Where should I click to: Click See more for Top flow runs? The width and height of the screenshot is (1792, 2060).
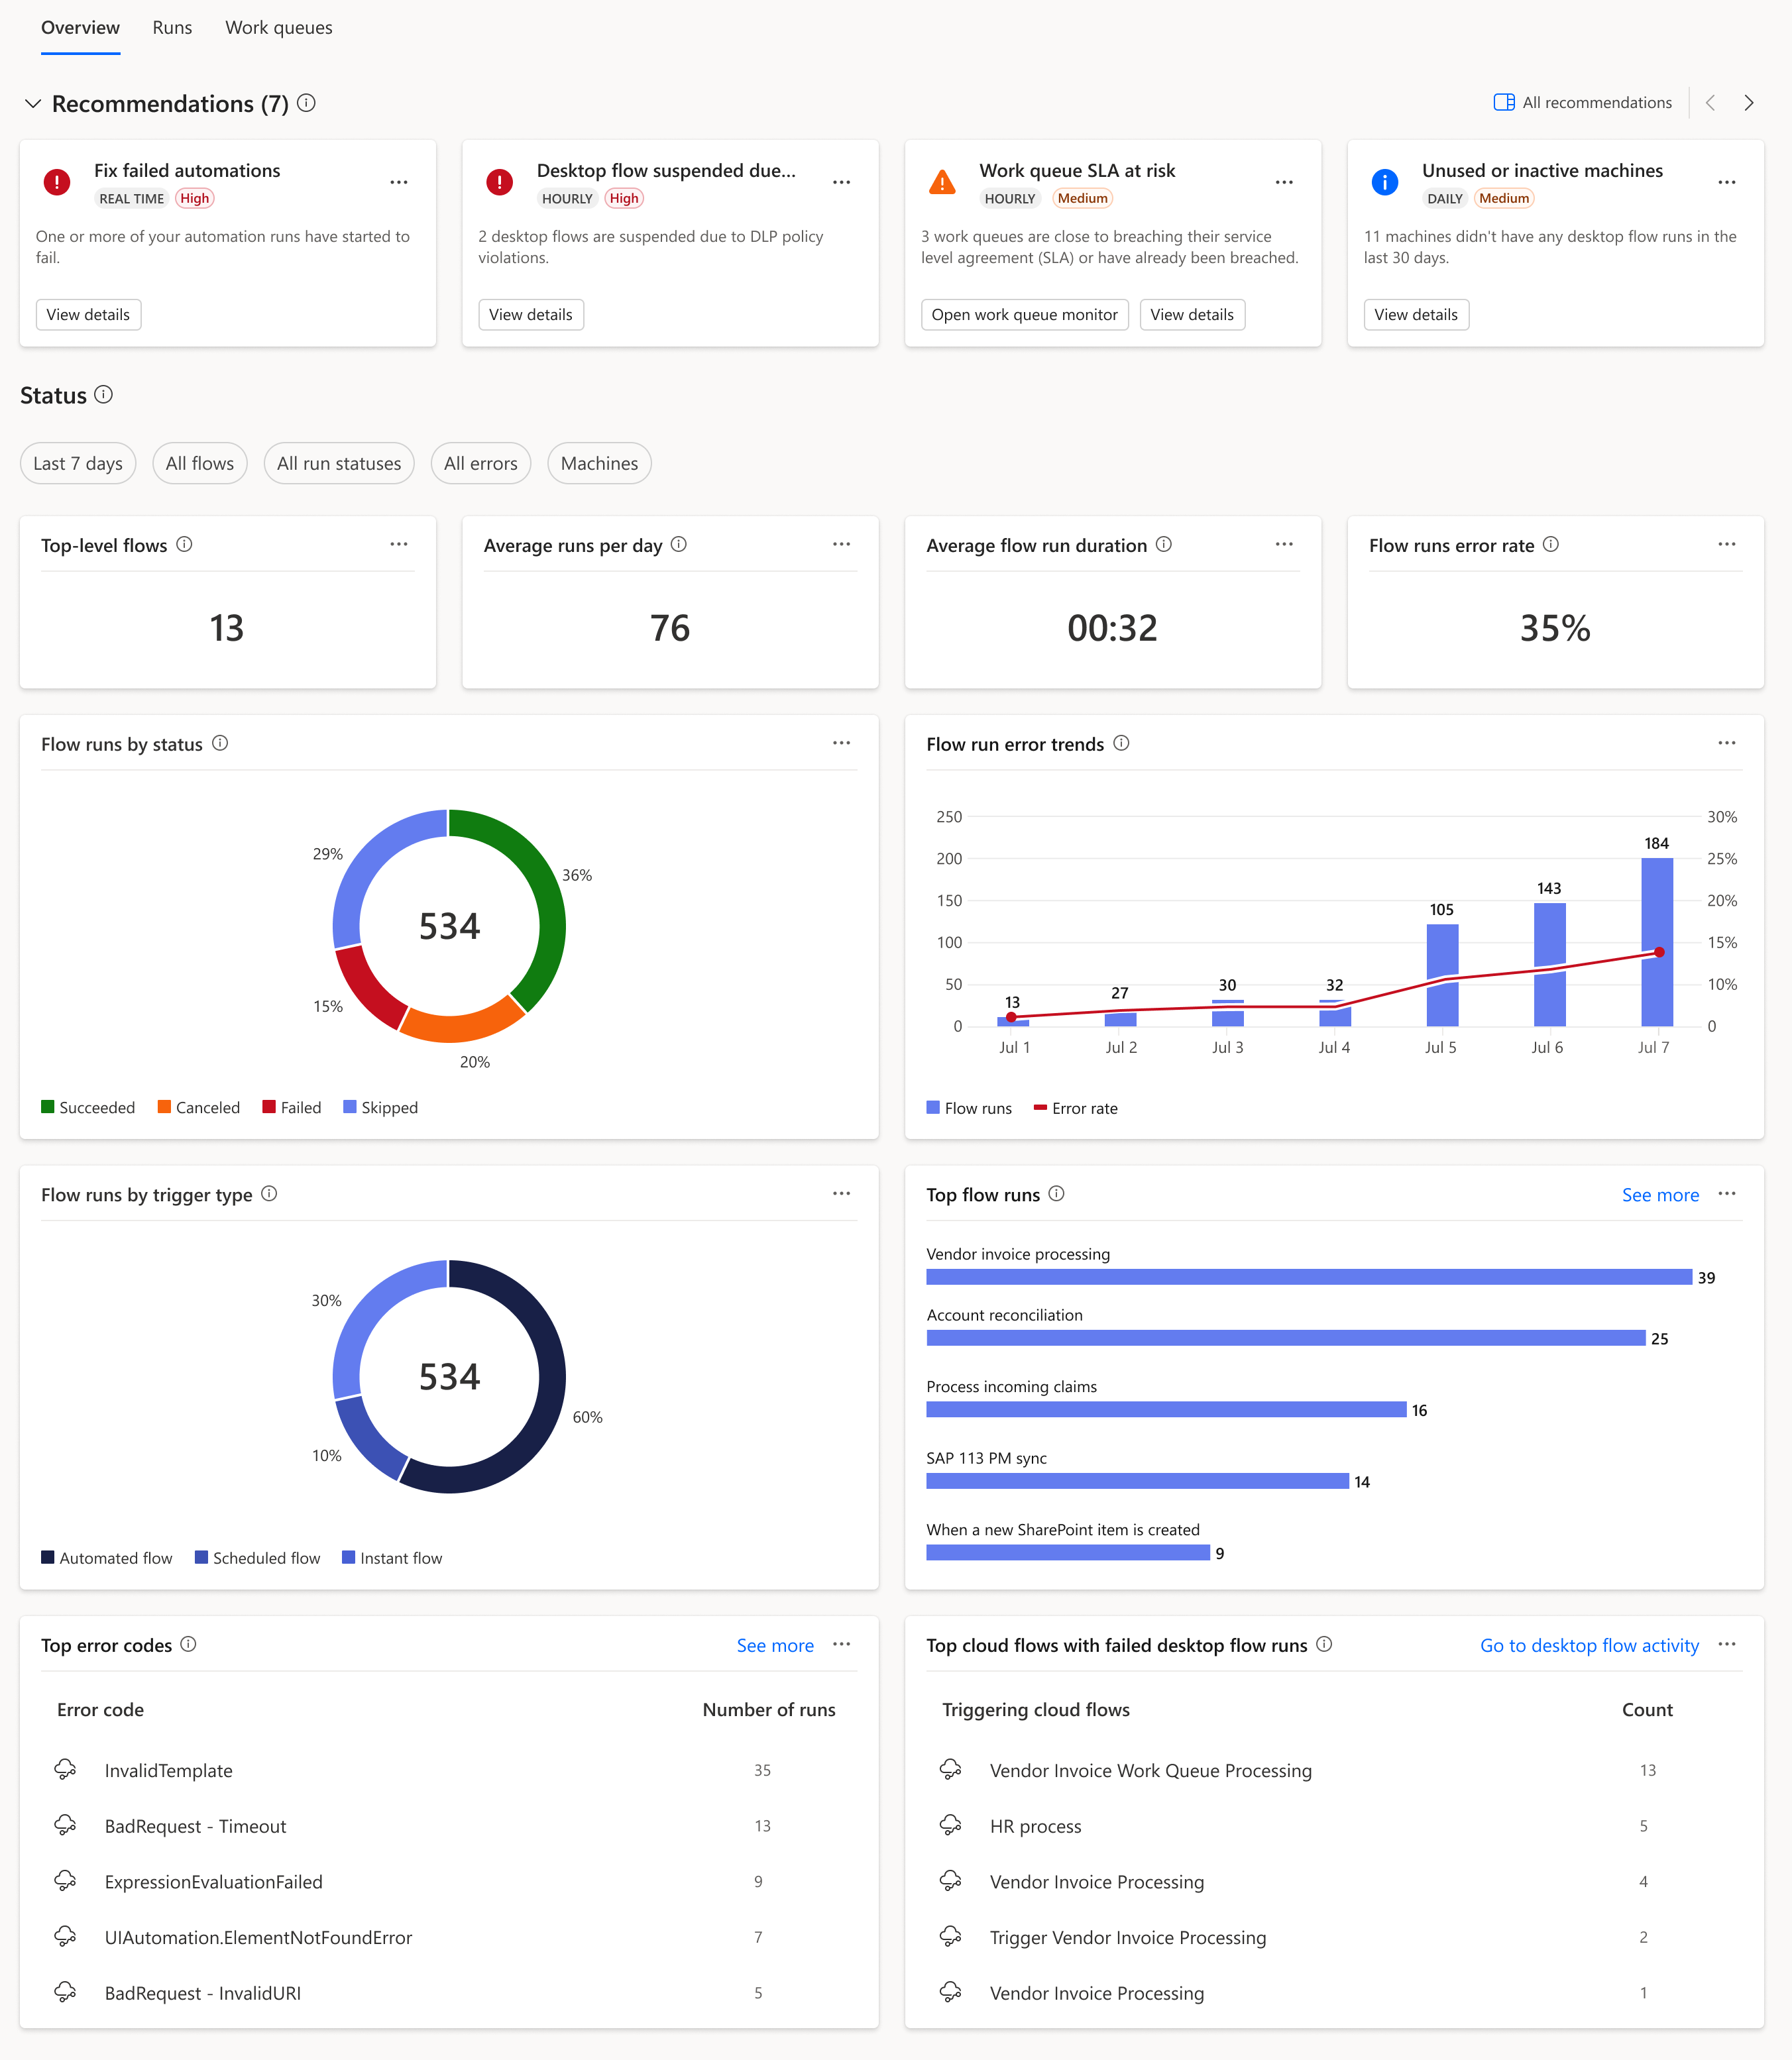[1661, 1195]
